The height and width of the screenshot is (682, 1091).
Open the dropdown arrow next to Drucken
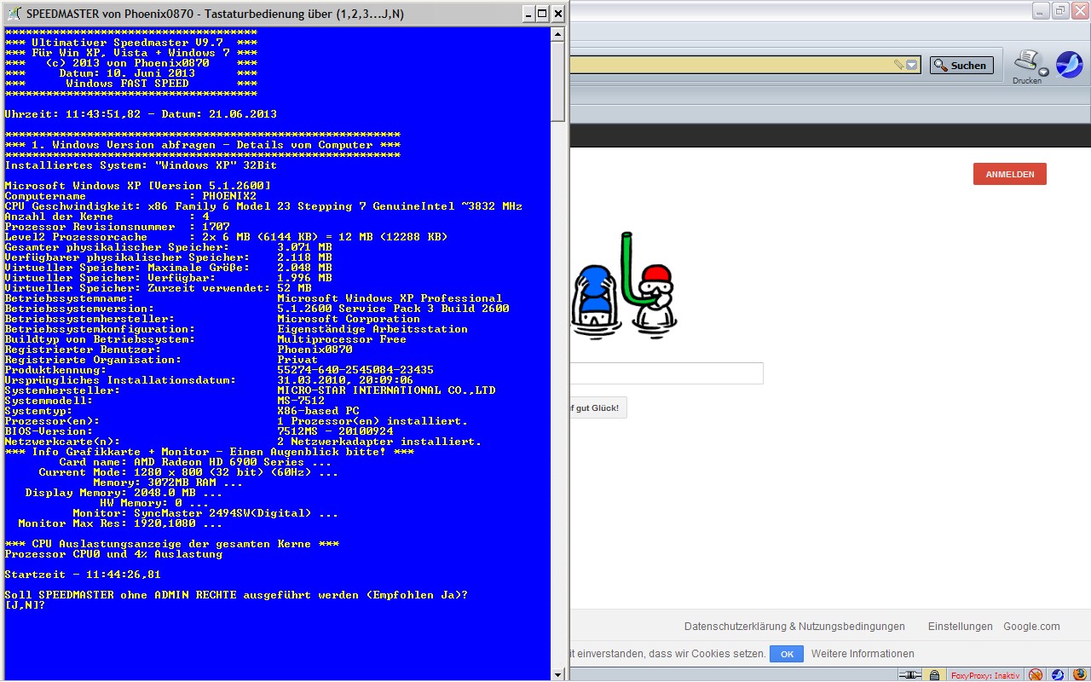1043,72
